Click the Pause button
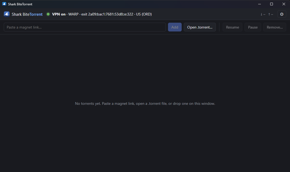The height and width of the screenshot is (172, 290). [253, 27]
